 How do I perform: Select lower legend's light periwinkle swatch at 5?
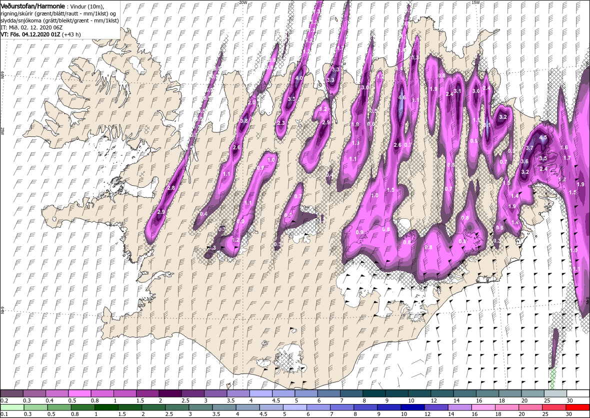[295, 408]
